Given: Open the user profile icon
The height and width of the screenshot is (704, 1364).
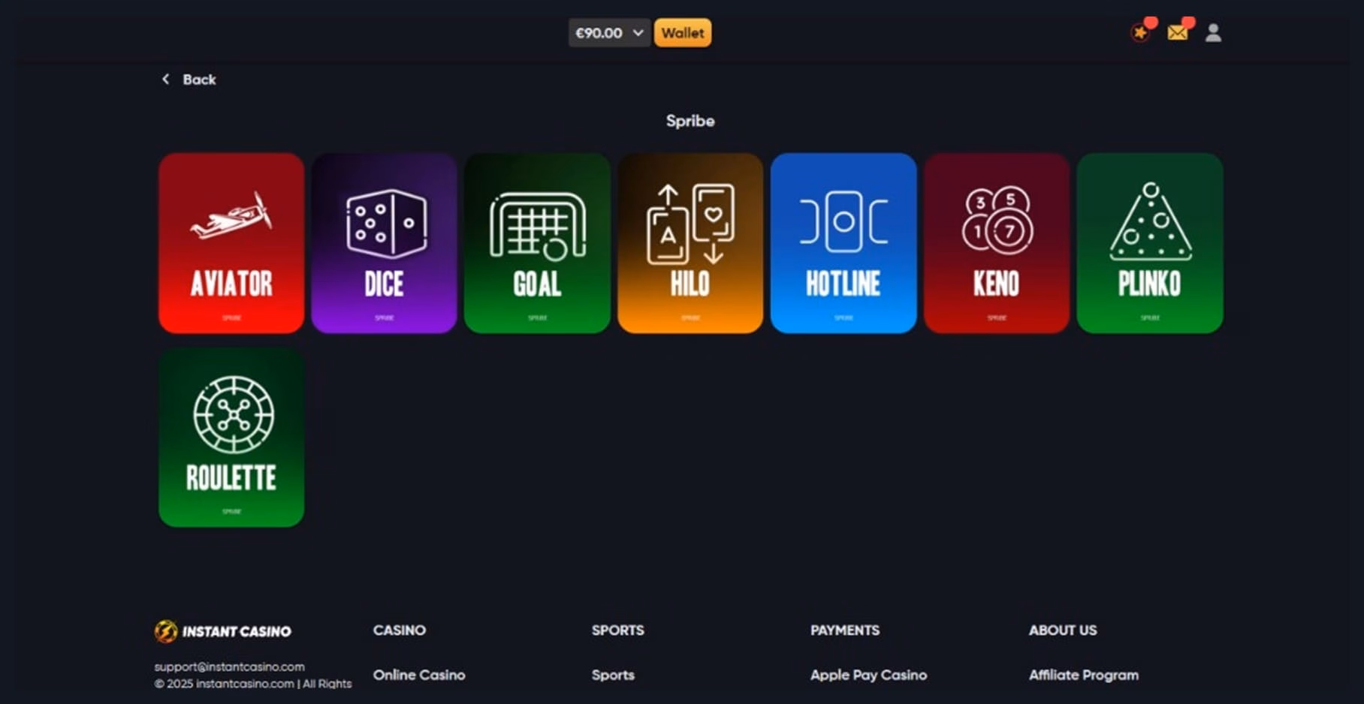Looking at the screenshot, I should 1213,33.
